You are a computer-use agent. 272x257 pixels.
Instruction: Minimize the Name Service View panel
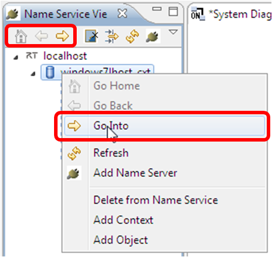coord(157,9)
